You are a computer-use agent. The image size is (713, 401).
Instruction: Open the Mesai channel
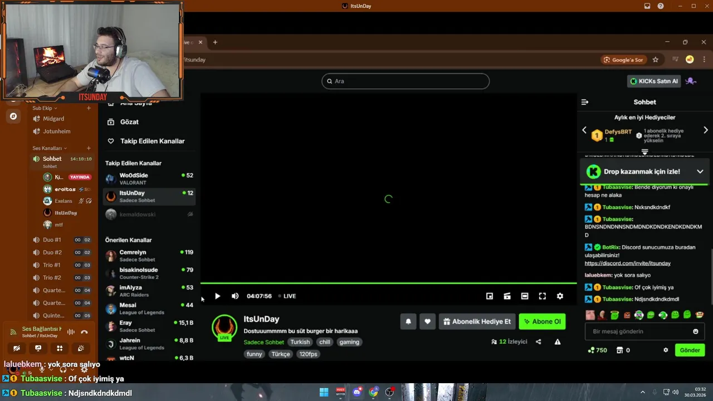point(148,309)
